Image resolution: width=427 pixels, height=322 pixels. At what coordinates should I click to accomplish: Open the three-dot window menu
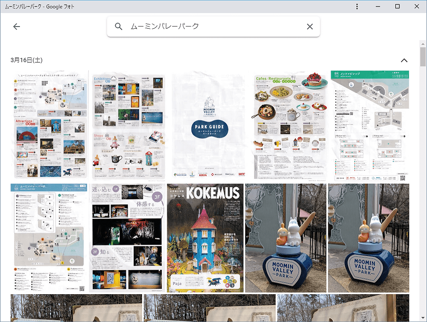[357, 6]
